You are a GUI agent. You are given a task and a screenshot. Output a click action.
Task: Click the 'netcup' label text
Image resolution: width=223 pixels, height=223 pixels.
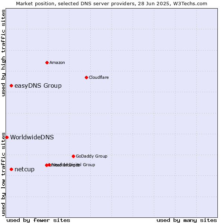[x=25, y=169]
